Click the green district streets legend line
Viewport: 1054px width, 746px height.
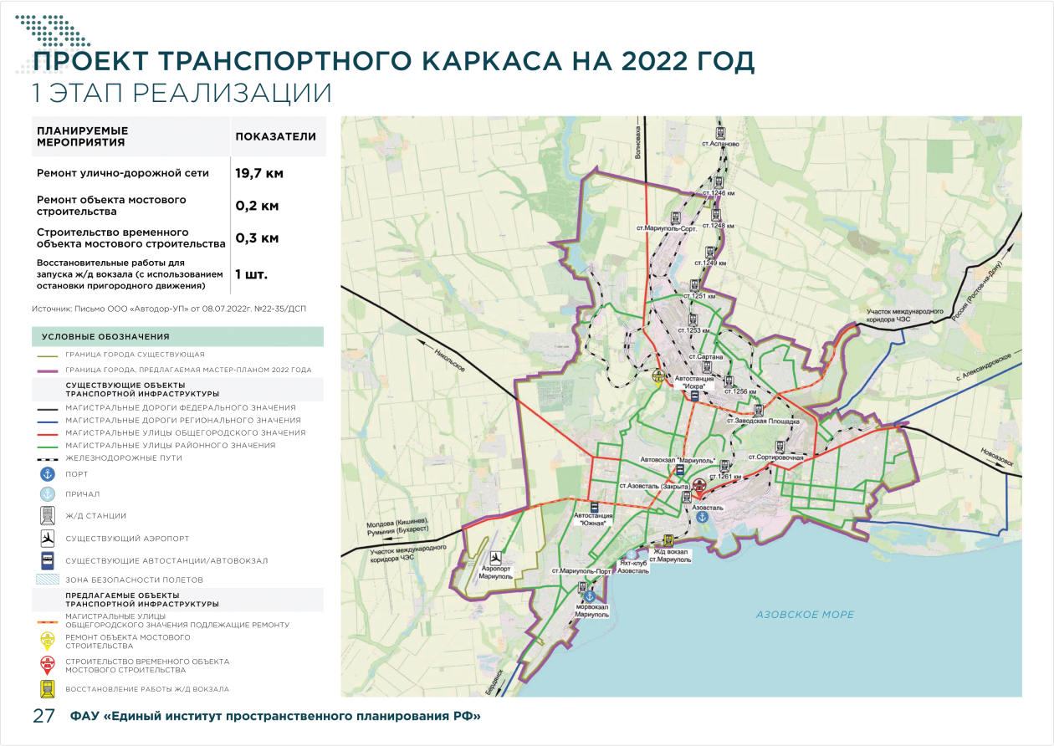48,446
